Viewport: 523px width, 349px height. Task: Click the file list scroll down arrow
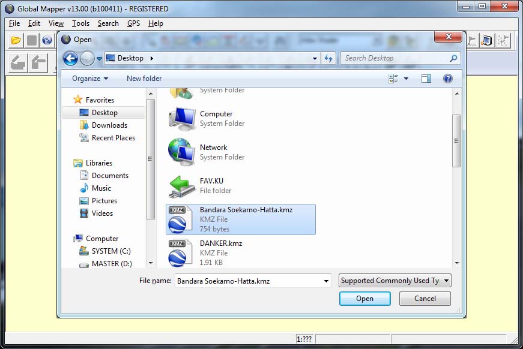pos(456,263)
